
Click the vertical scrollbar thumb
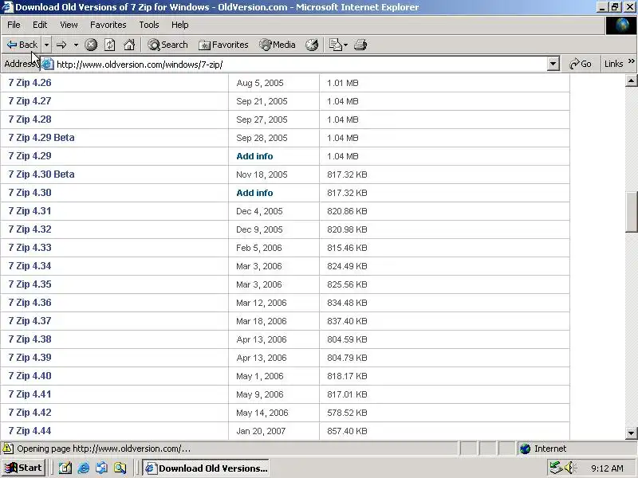coord(631,211)
